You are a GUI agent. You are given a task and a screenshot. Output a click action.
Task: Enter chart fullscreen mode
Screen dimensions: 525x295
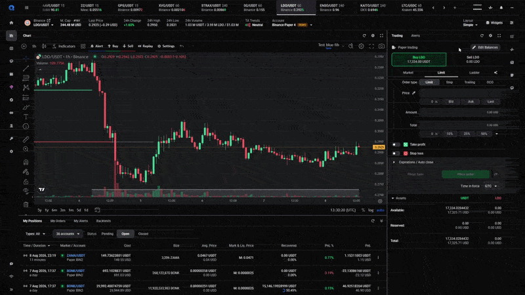point(371,46)
